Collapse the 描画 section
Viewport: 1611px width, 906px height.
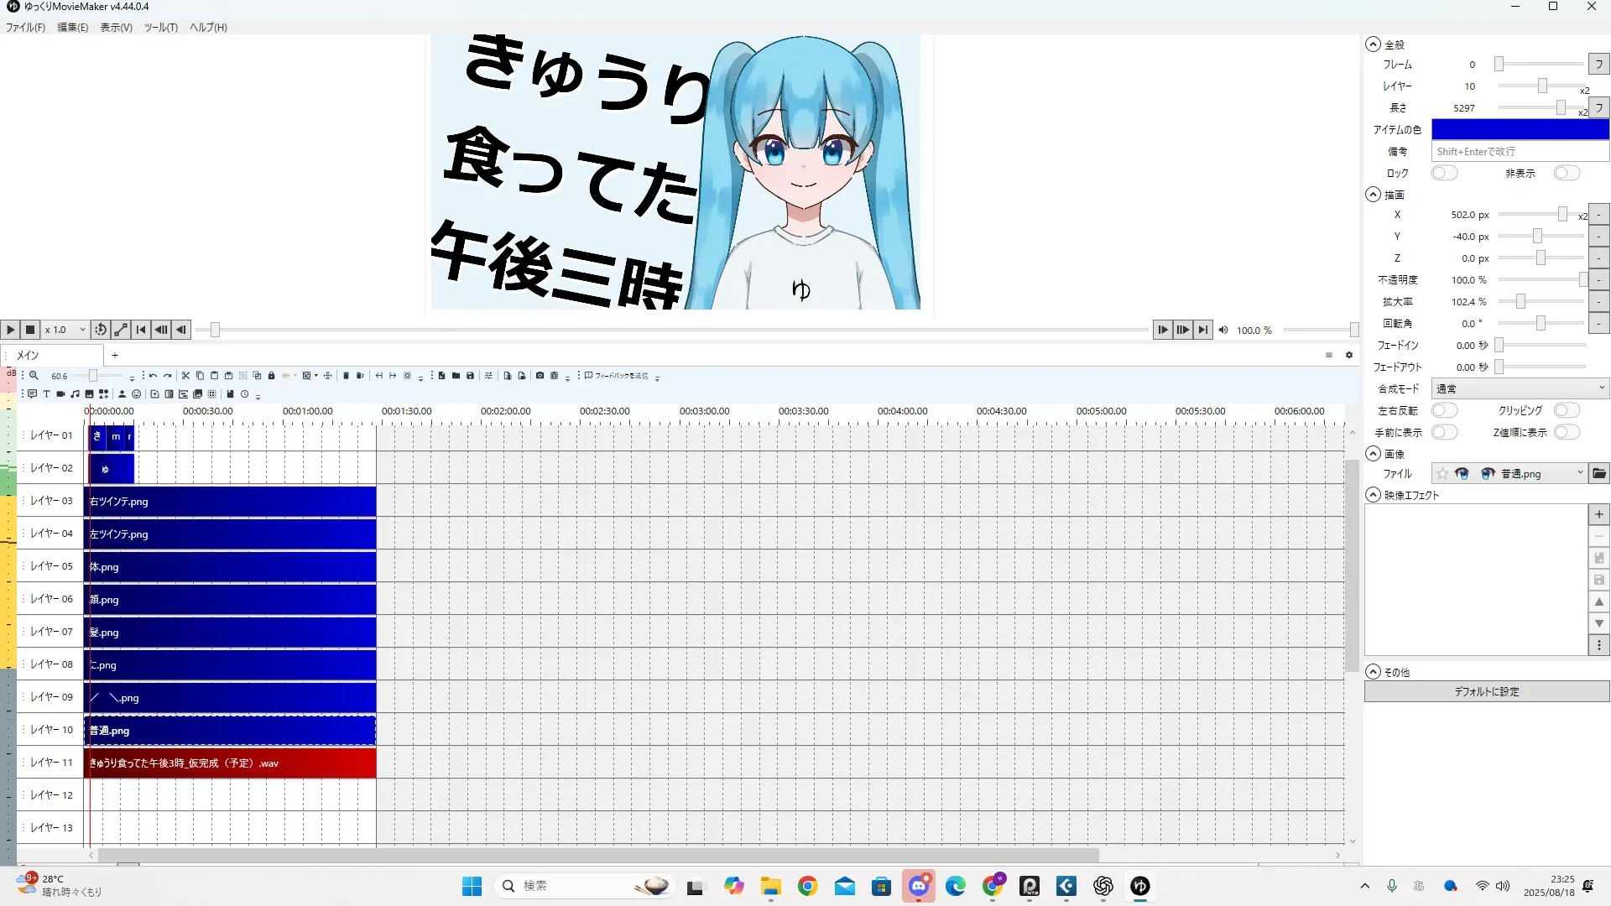click(x=1373, y=195)
